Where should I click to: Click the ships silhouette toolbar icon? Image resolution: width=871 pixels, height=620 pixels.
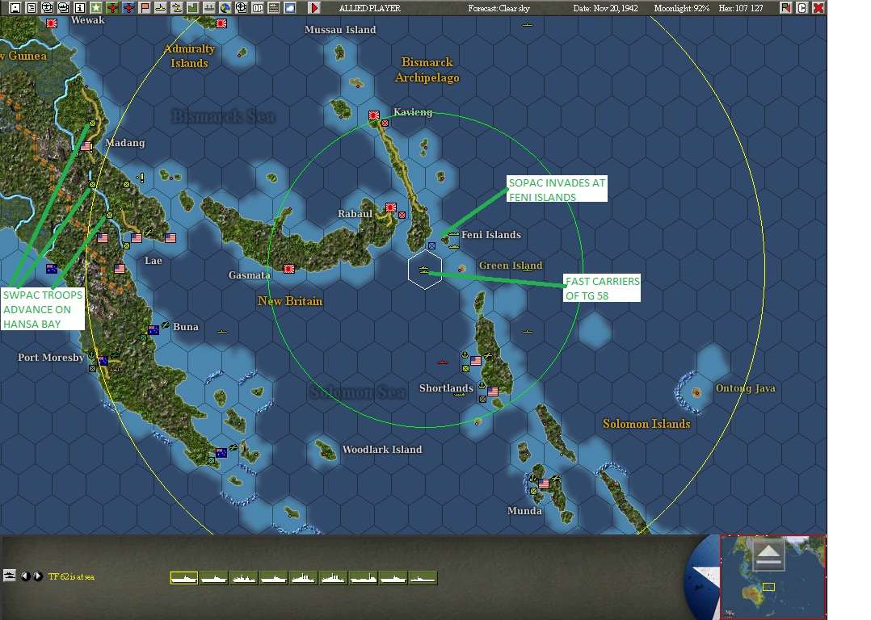[x=208, y=8]
